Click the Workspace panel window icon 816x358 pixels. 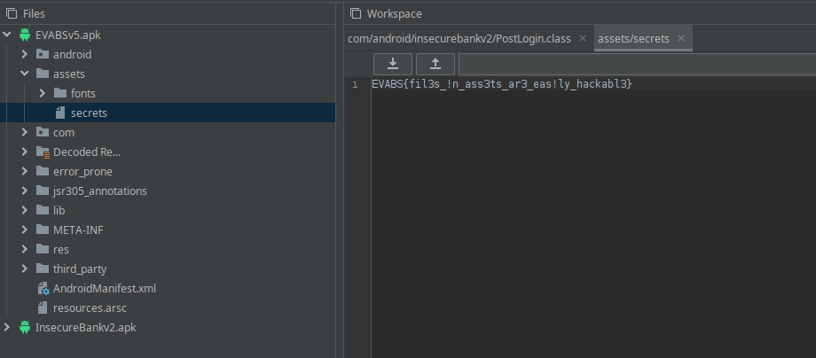tap(356, 13)
